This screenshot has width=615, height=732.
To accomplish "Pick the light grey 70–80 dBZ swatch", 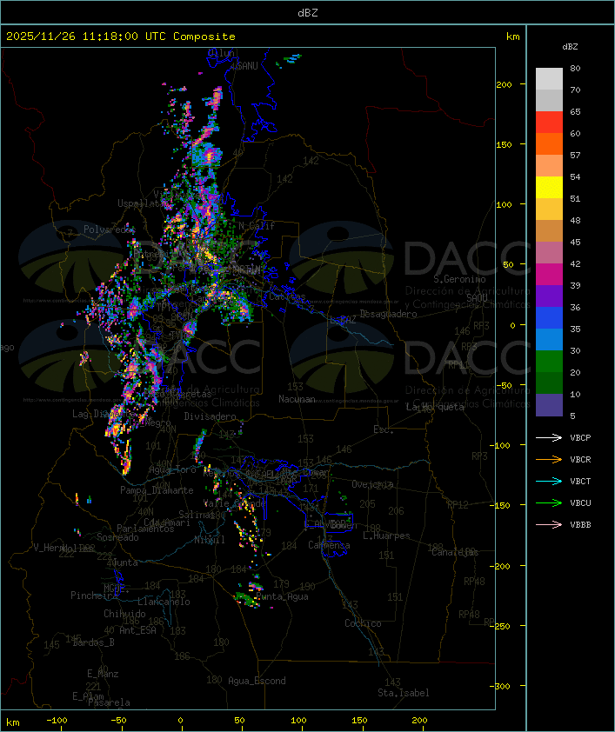I will (x=549, y=79).
